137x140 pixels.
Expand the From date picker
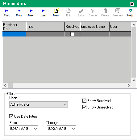[x=35, y=129]
